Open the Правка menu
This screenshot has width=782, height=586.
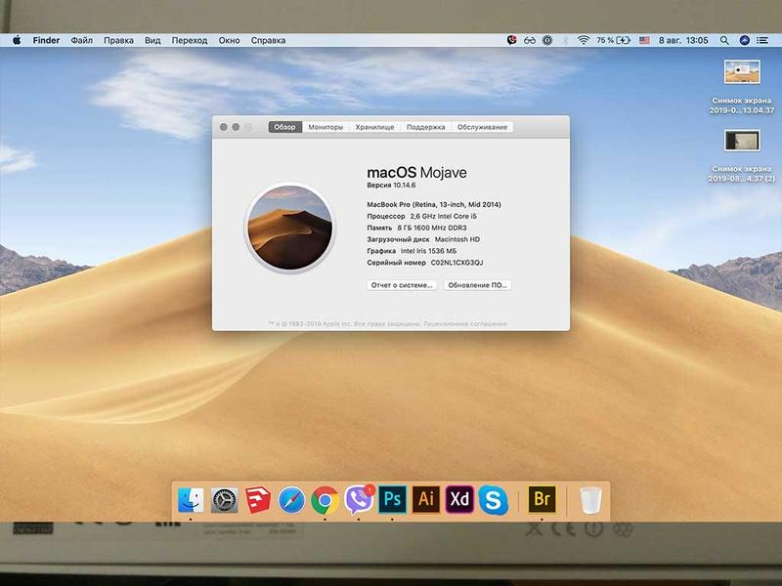pyautogui.click(x=118, y=40)
